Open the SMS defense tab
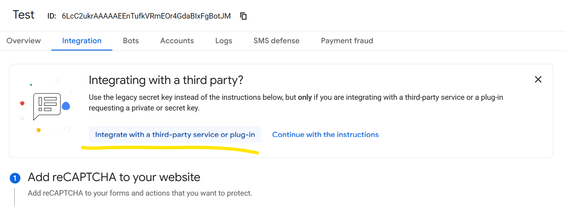 (276, 41)
